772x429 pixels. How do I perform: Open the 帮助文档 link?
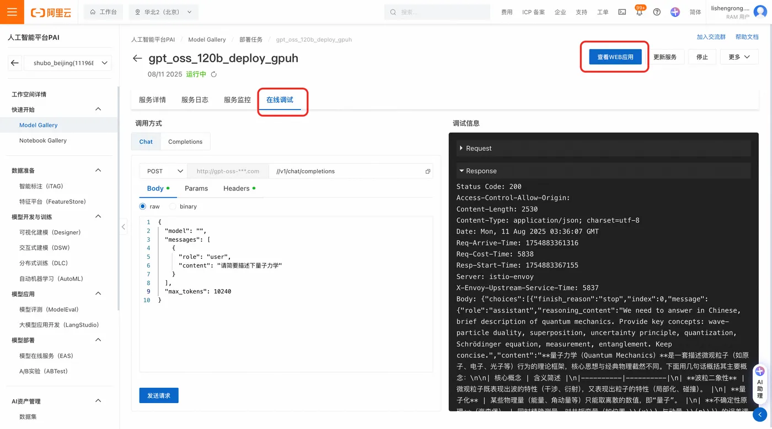pyautogui.click(x=747, y=37)
